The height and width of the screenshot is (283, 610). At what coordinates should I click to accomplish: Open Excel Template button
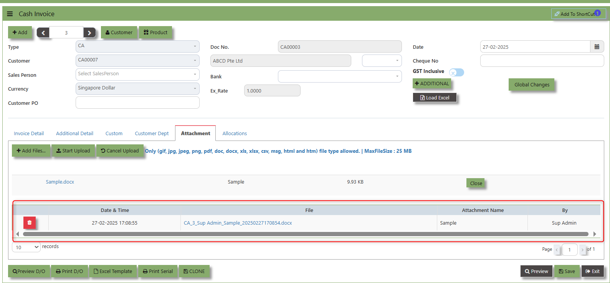click(113, 271)
